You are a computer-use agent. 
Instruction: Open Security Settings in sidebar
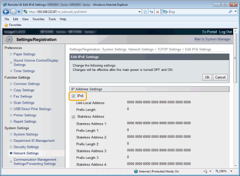[26, 147]
